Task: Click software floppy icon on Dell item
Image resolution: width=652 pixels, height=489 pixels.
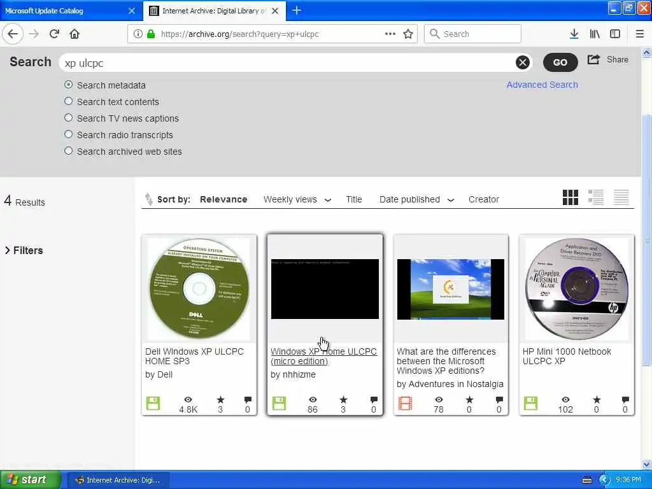Action: (x=153, y=403)
